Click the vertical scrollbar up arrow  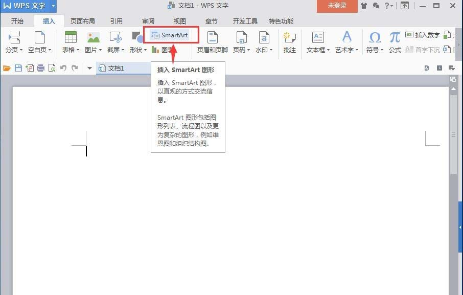(x=453, y=89)
